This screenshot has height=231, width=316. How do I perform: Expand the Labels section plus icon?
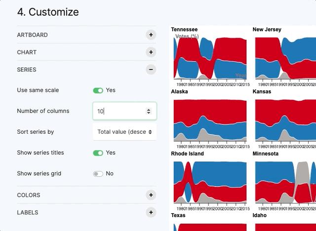151,212
